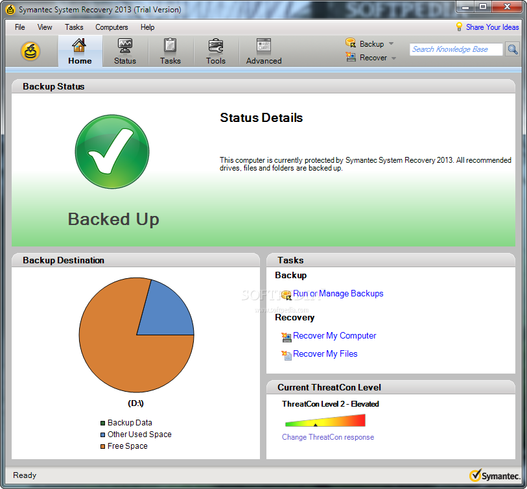
Task: Open the Tools toolbox icon
Action: coord(215,45)
